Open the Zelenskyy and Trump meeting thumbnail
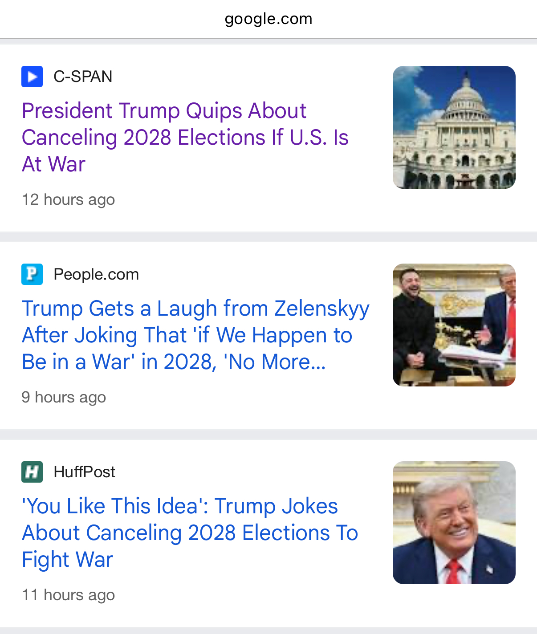 coord(454,325)
